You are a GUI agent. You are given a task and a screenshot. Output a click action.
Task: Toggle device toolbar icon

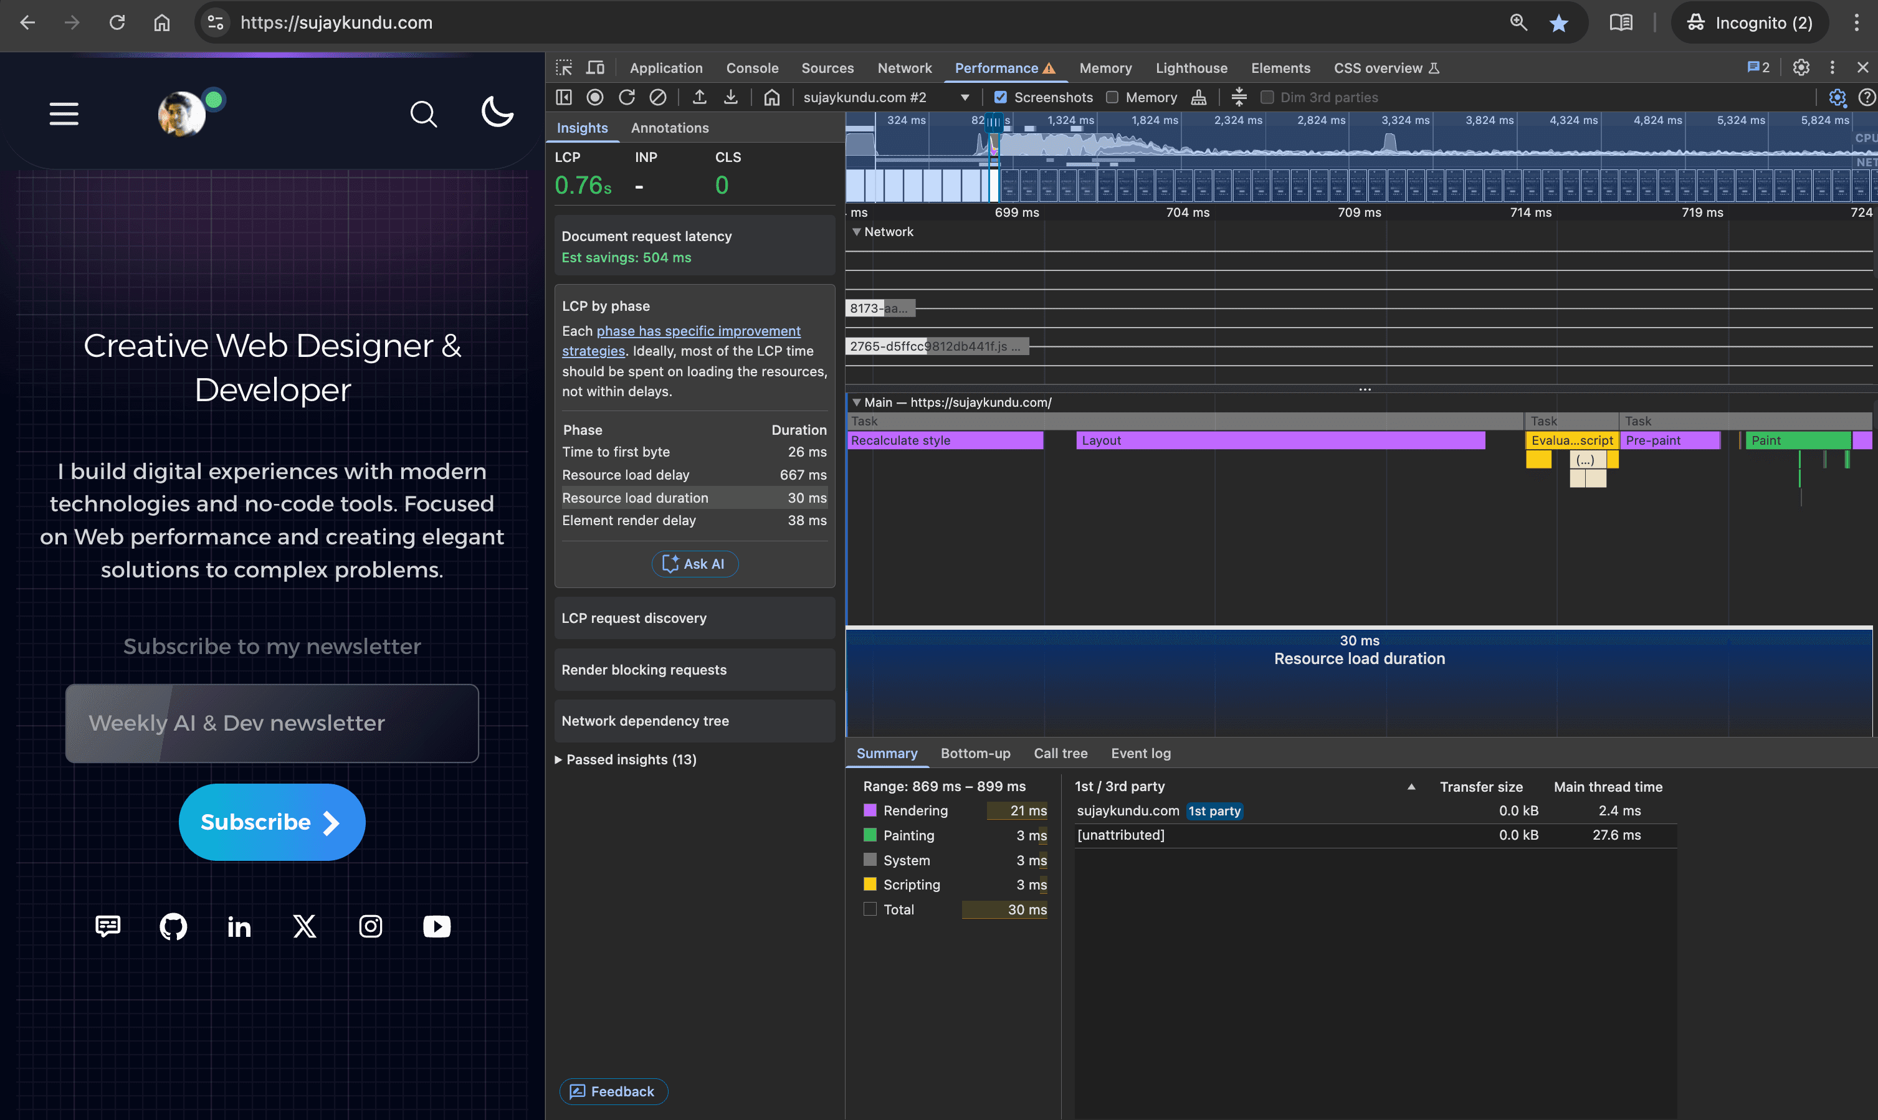(x=596, y=68)
